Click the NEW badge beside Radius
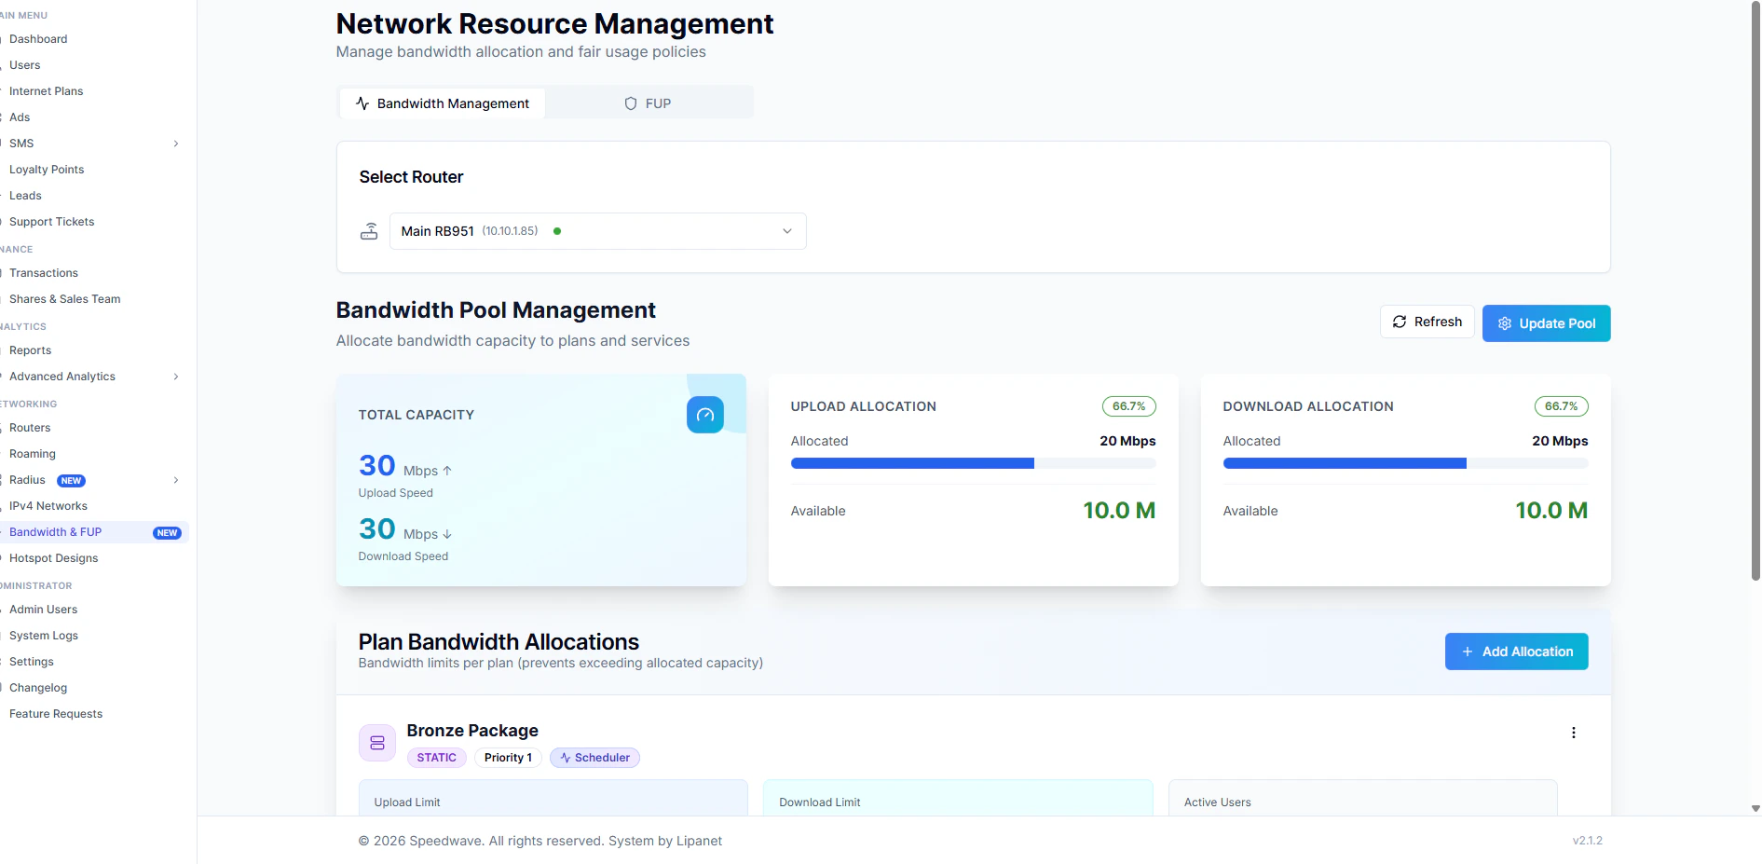This screenshot has width=1762, height=864. click(72, 481)
